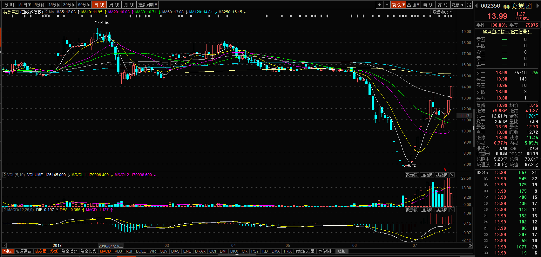The image size is (541, 257).
Task: Switch to the KDJ indicator tab
Action: click(x=118, y=251)
